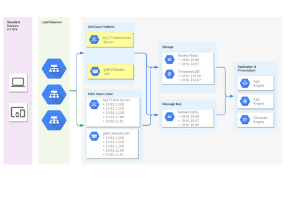Viewport: 290px width, 224px height.
Task: Select the TimeseriesDB title
Action: pyautogui.click(x=189, y=72)
